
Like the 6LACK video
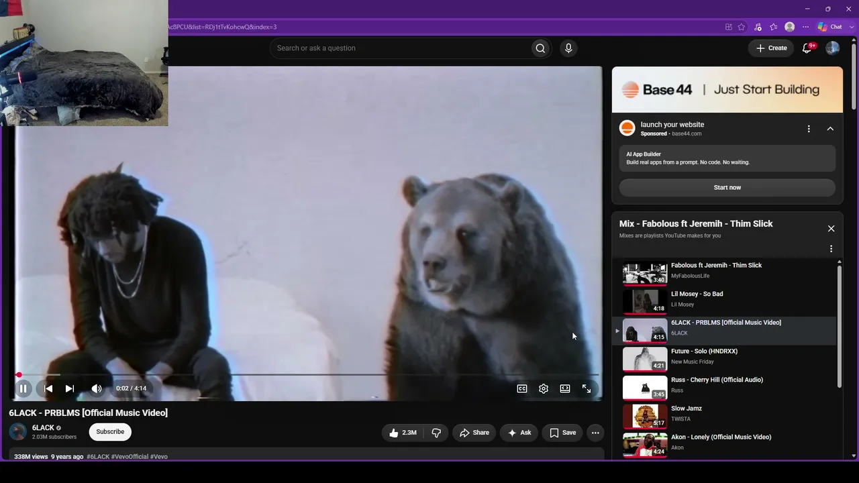[x=403, y=433]
